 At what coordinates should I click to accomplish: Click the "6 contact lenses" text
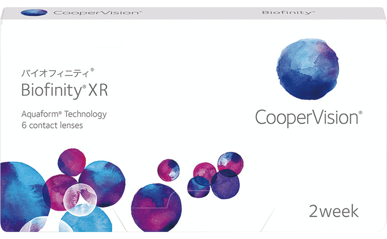[52, 125]
